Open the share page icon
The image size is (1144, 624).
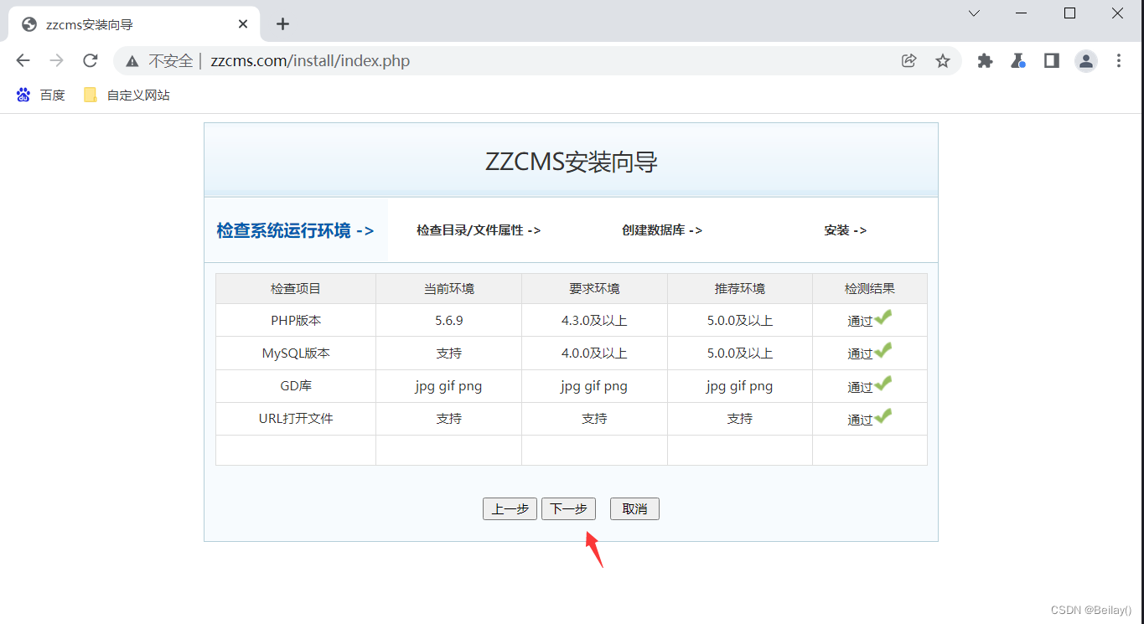[908, 60]
